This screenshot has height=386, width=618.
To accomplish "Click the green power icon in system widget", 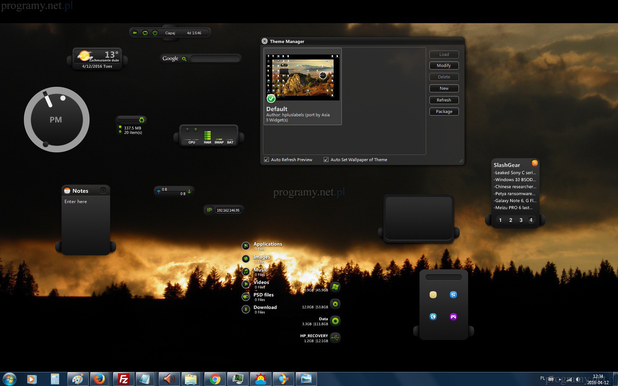I will [155, 33].
